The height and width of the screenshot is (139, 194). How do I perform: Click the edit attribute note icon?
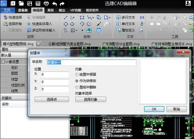pos(142,30)
